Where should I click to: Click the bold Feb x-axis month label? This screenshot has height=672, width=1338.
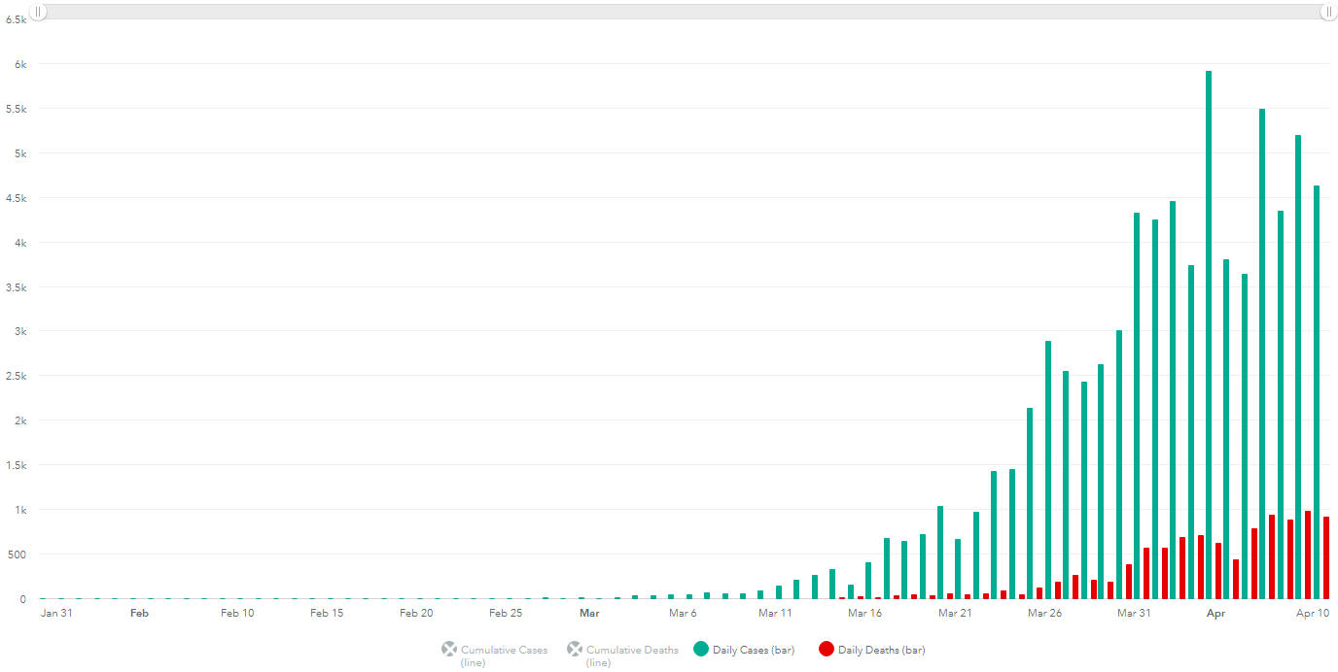tap(139, 614)
